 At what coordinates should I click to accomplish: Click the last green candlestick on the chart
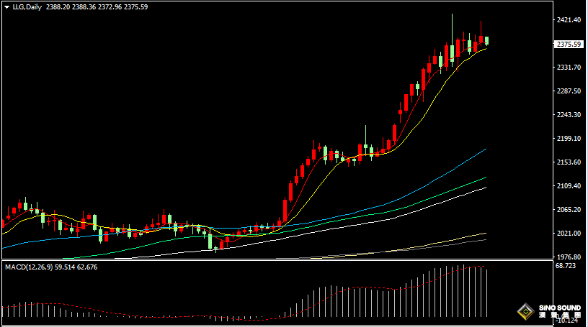[x=487, y=41]
